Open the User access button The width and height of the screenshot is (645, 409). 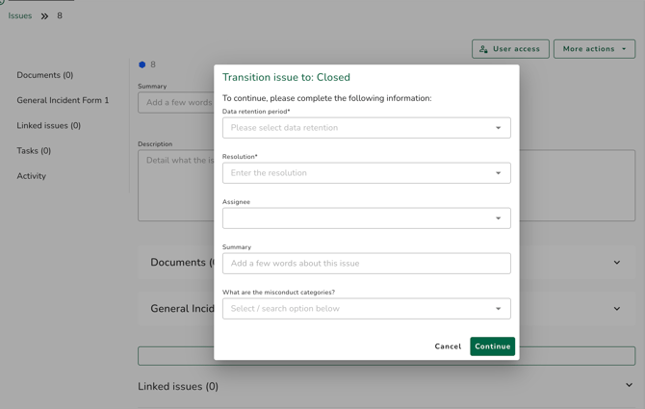(x=510, y=49)
